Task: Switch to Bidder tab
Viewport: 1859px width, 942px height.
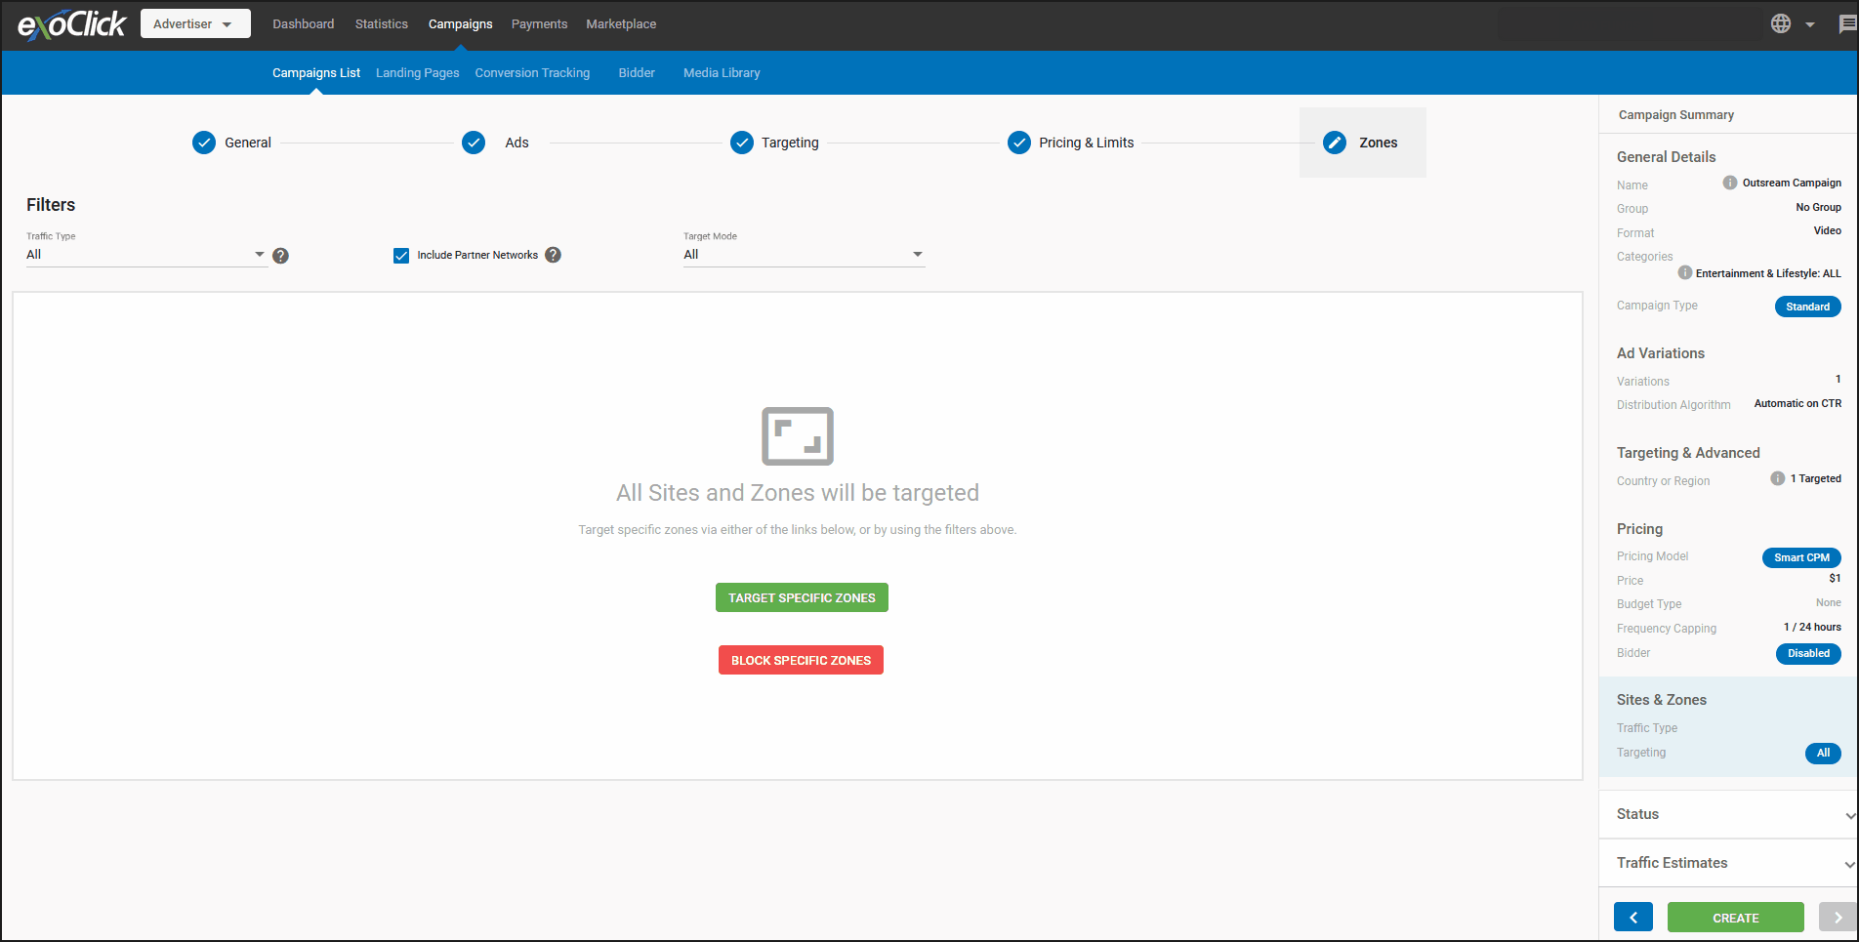Action: (637, 72)
